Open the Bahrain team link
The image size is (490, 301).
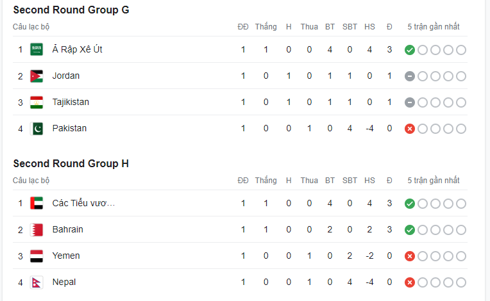click(x=67, y=229)
